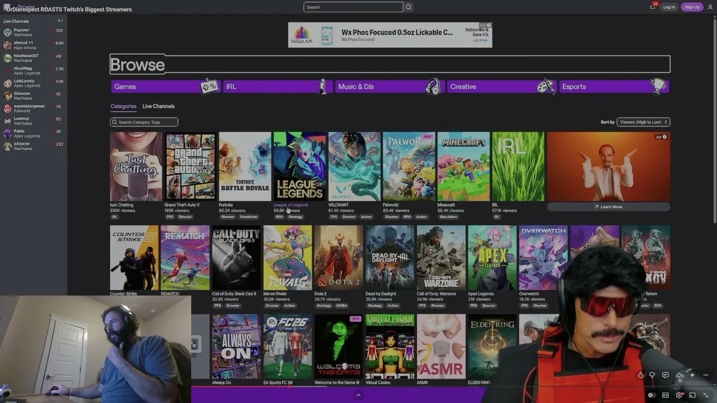Click the palette icon on Creative
Image resolution: width=717 pixels, height=403 pixels.
pyautogui.click(x=546, y=86)
